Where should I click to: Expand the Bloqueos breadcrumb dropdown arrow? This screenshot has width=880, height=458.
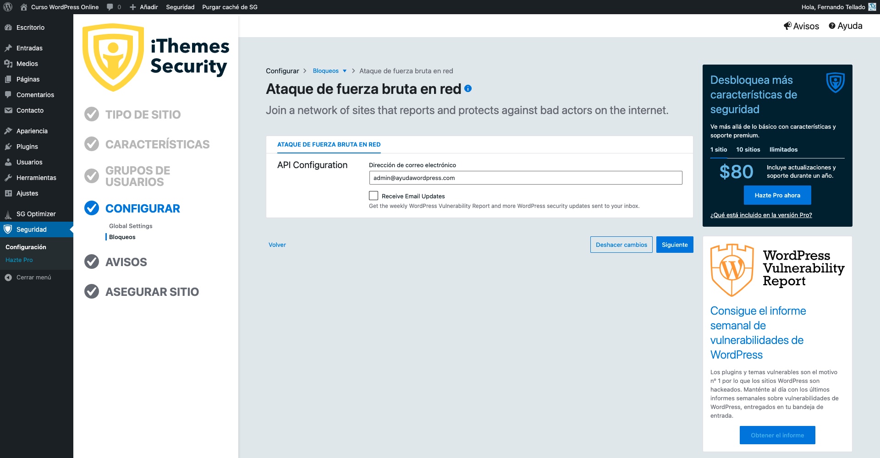click(345, 71)
